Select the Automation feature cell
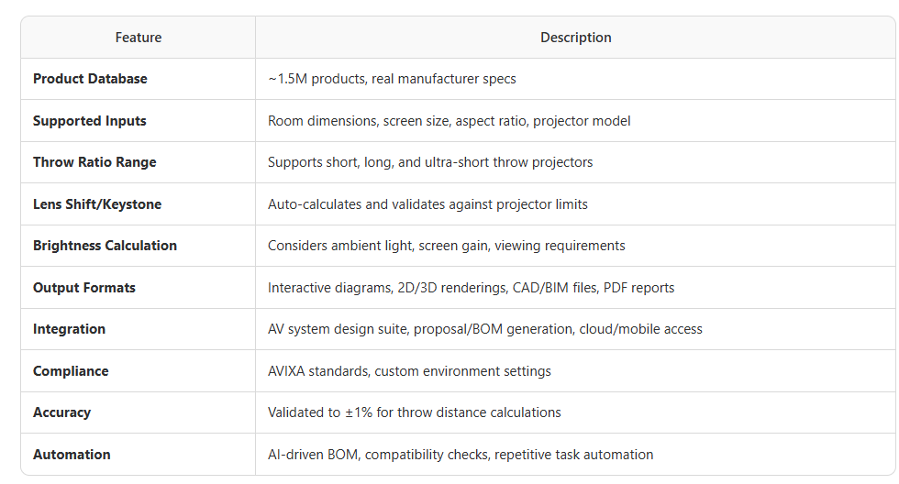The width and height of the screenshot is (899, 484). [x=72, y=455]
